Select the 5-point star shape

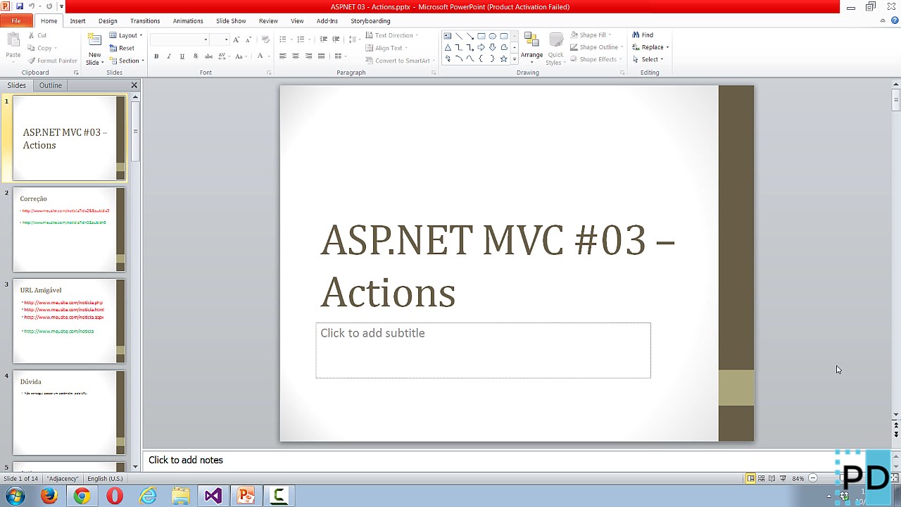click(504, 59)
